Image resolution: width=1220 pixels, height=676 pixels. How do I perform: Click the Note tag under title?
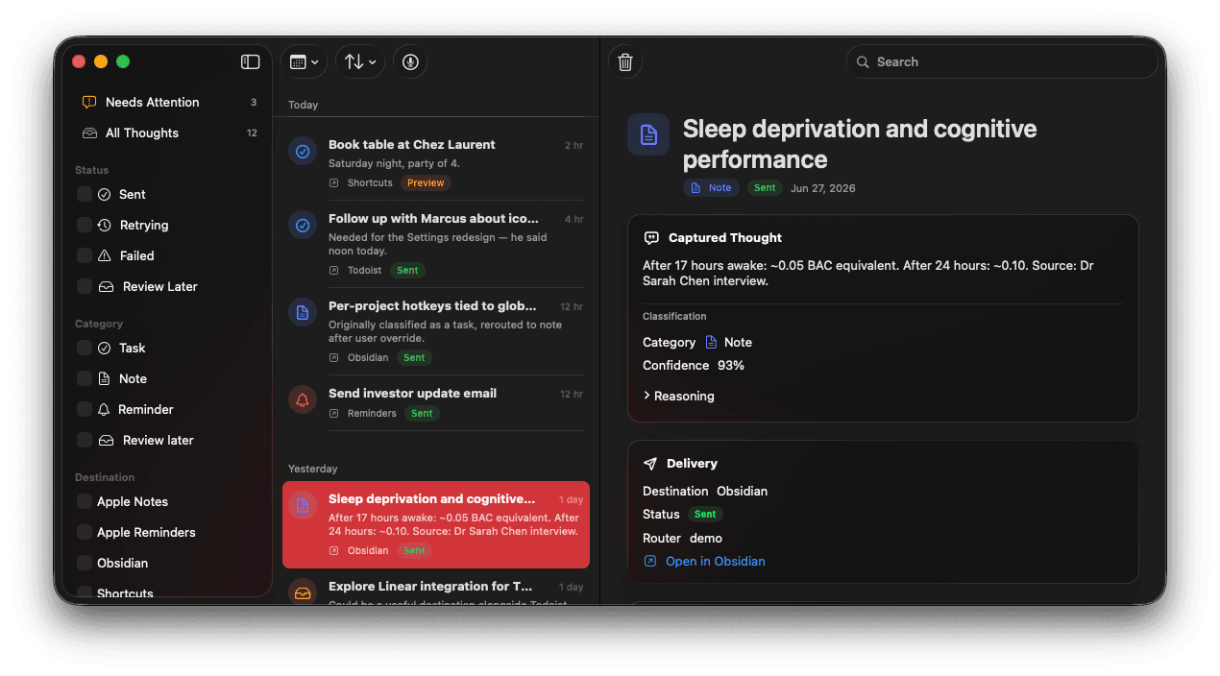[x=711, y=188]
